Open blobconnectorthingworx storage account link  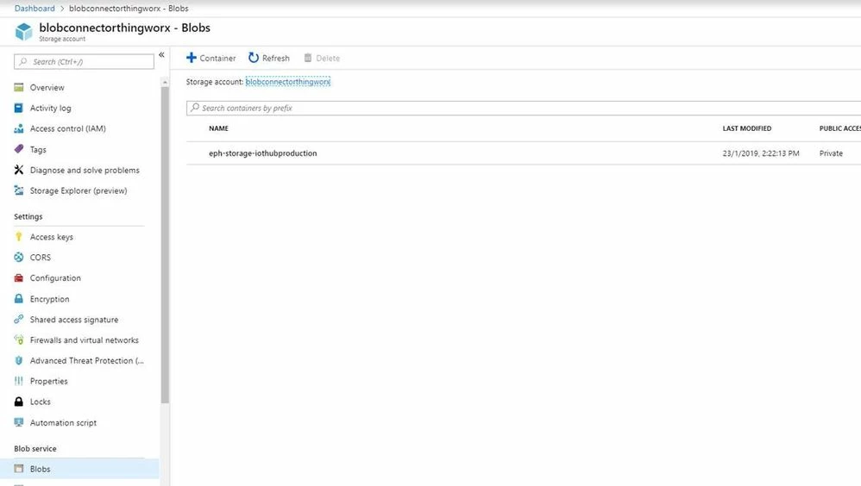coord(288,82)
